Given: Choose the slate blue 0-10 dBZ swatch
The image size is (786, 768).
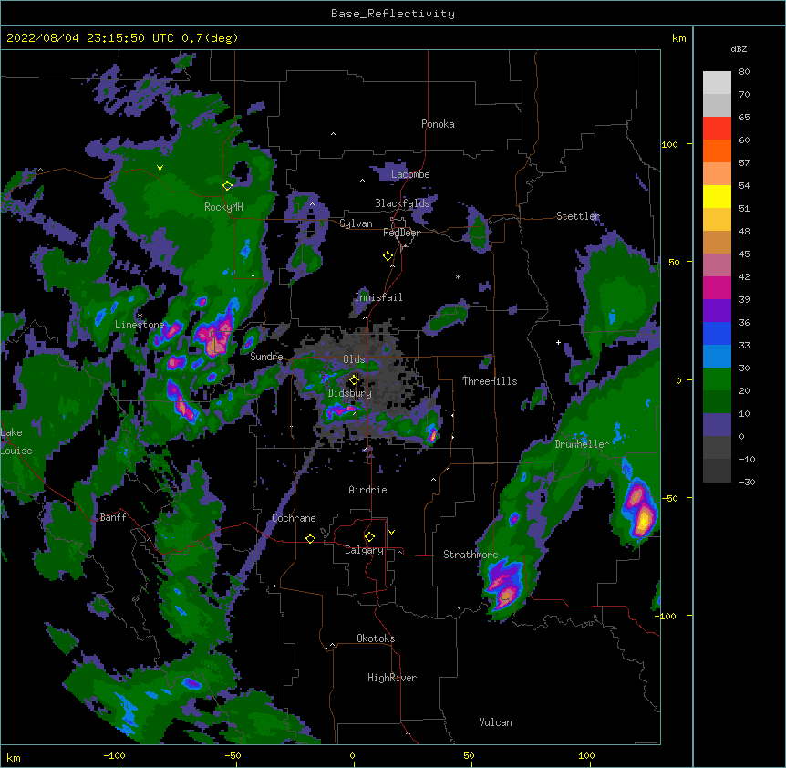Looking at the screenshot, I should click(717, 425).
